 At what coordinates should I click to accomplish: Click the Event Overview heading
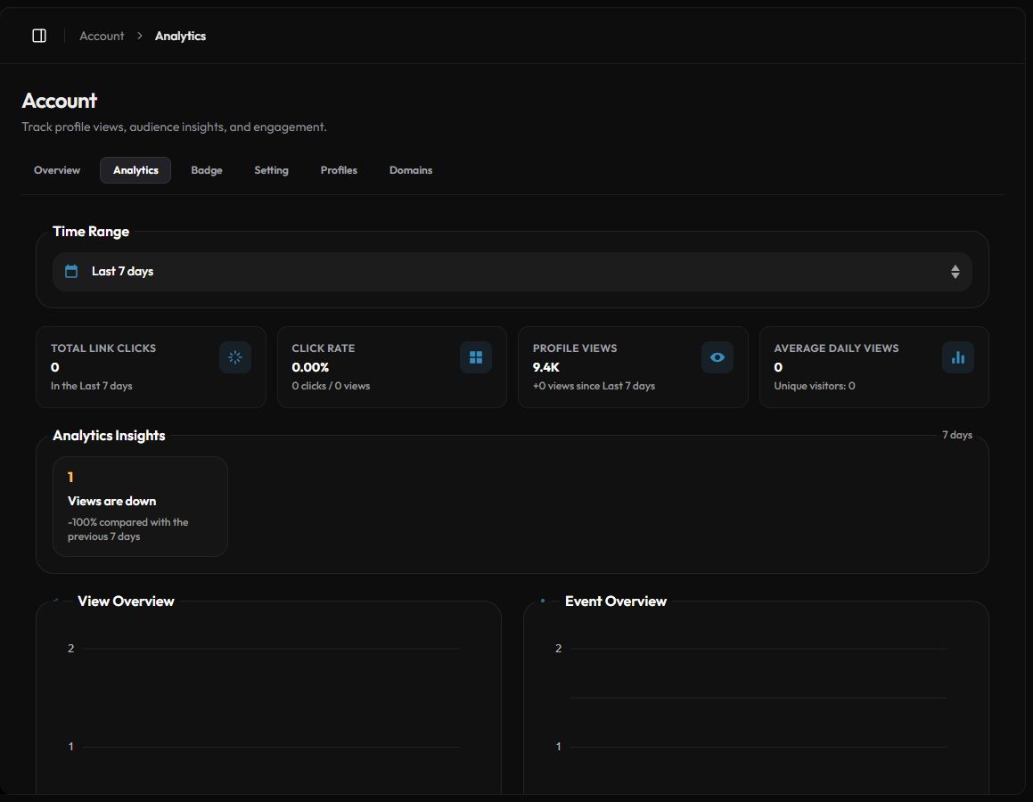click(x=615, y=601)
